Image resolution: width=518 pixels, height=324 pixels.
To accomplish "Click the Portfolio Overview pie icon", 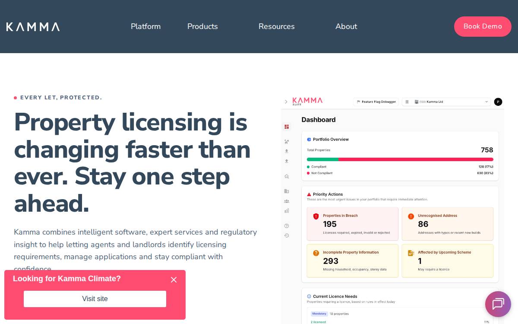I will coord(309,140).
